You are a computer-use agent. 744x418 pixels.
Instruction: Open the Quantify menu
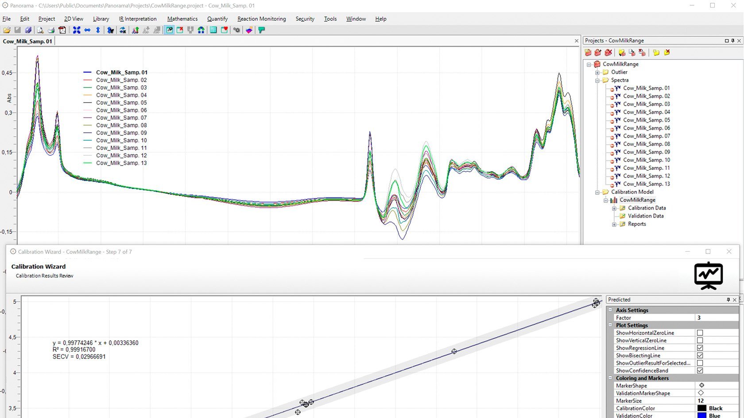pos(217,19)
